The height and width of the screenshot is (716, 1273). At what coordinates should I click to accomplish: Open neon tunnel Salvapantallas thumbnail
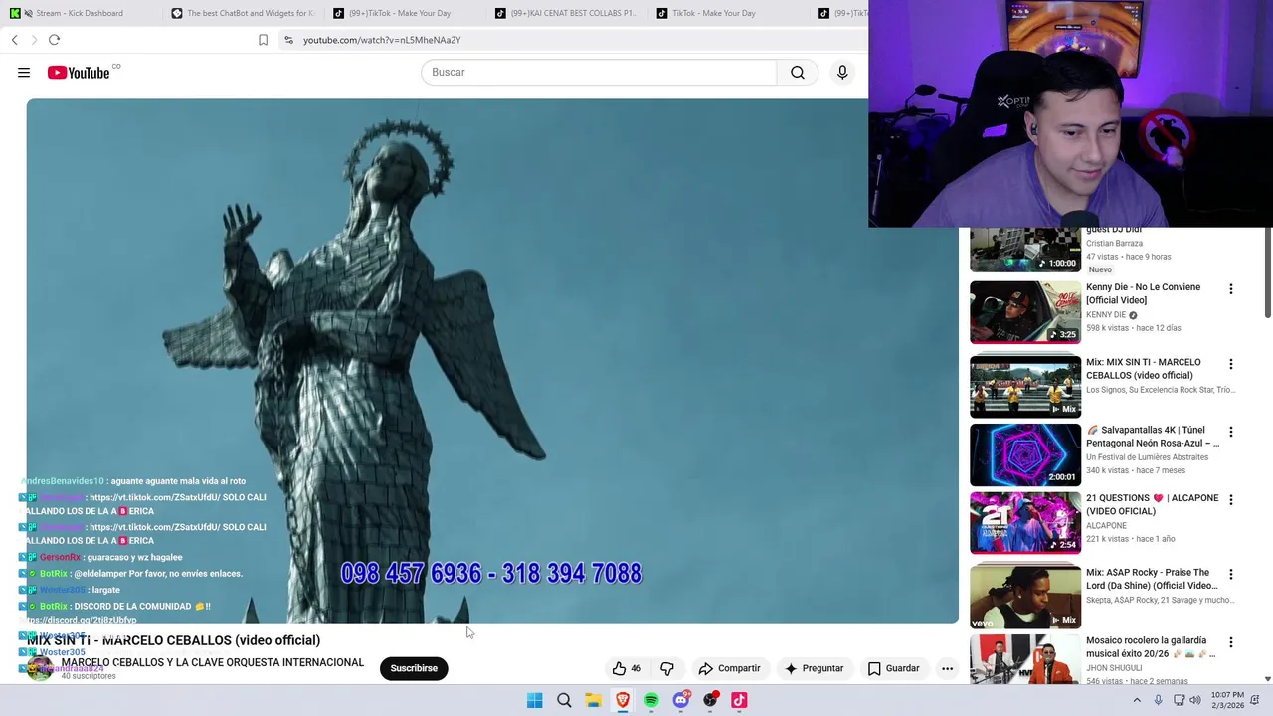(x=1025, y=454)
